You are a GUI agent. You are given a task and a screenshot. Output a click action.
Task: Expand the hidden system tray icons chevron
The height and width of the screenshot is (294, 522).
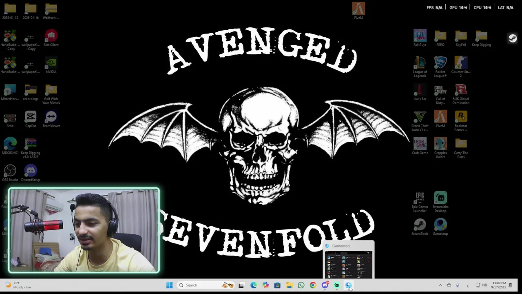pyautogui.click(x=440, y=285)
